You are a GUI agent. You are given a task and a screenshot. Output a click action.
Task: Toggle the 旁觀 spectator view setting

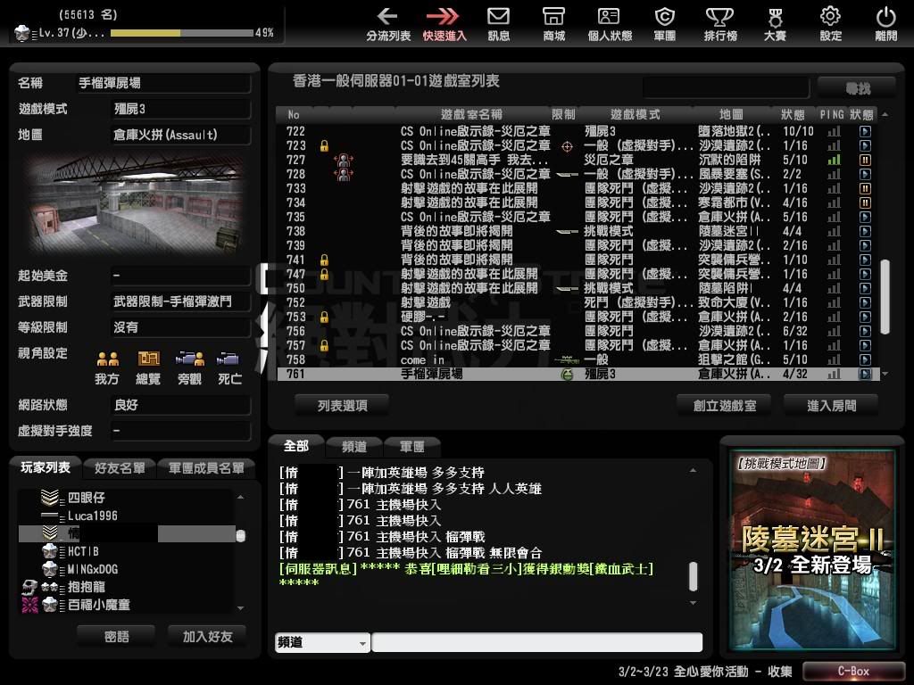click(189, 359)
